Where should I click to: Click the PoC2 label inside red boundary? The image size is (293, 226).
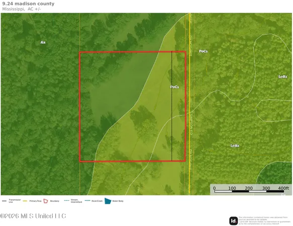pos(174,87)
